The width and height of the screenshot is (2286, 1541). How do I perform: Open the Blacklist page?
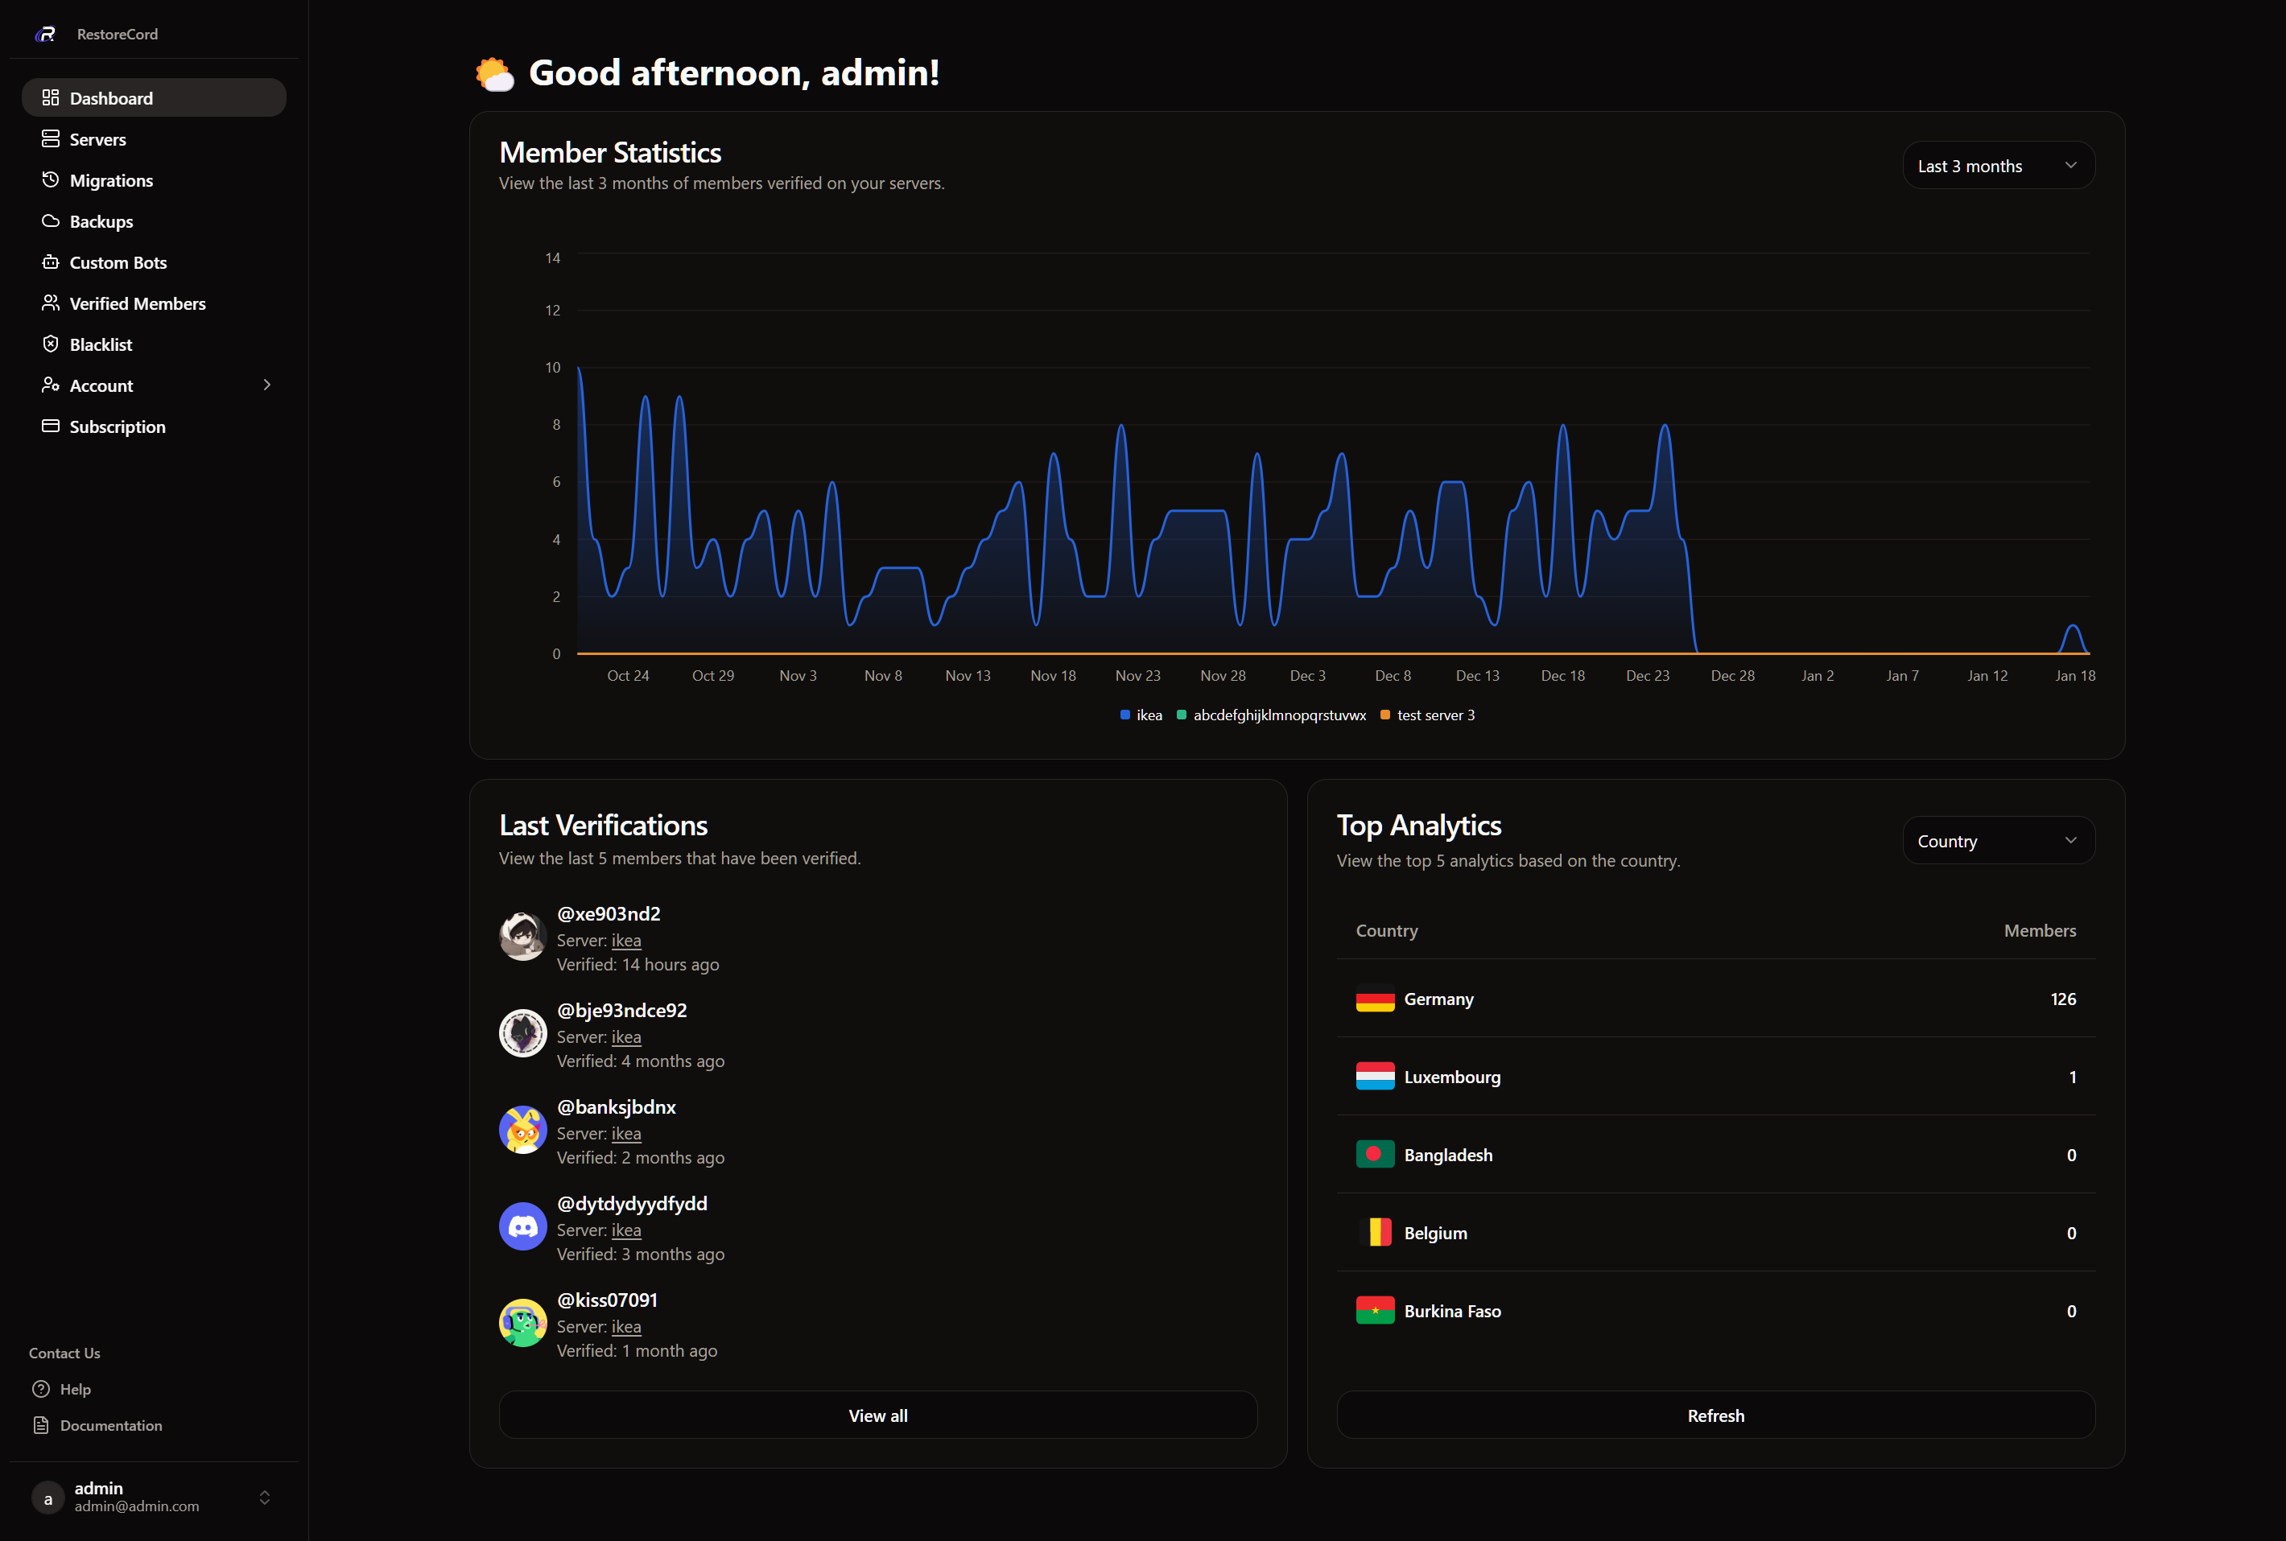click(x=155, y=344)
